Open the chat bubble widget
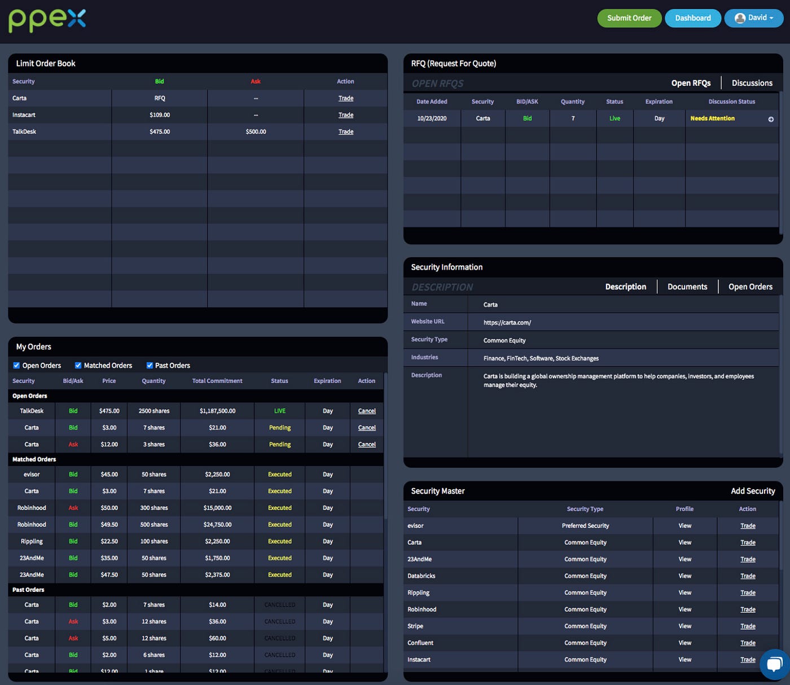This screenshot has height=685, width=790. point(775,664)
